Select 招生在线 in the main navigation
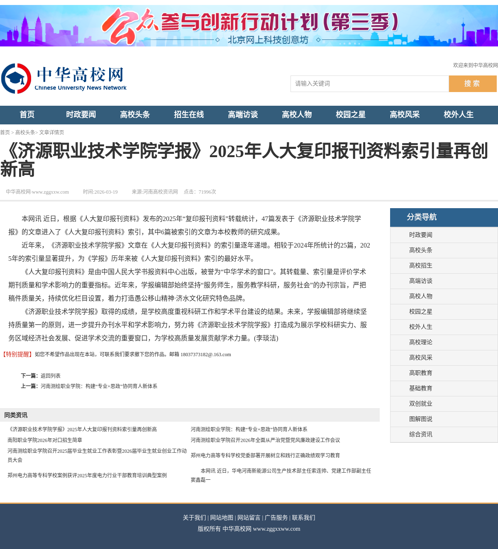Screen dimensions: 498x549 (189, 115)
